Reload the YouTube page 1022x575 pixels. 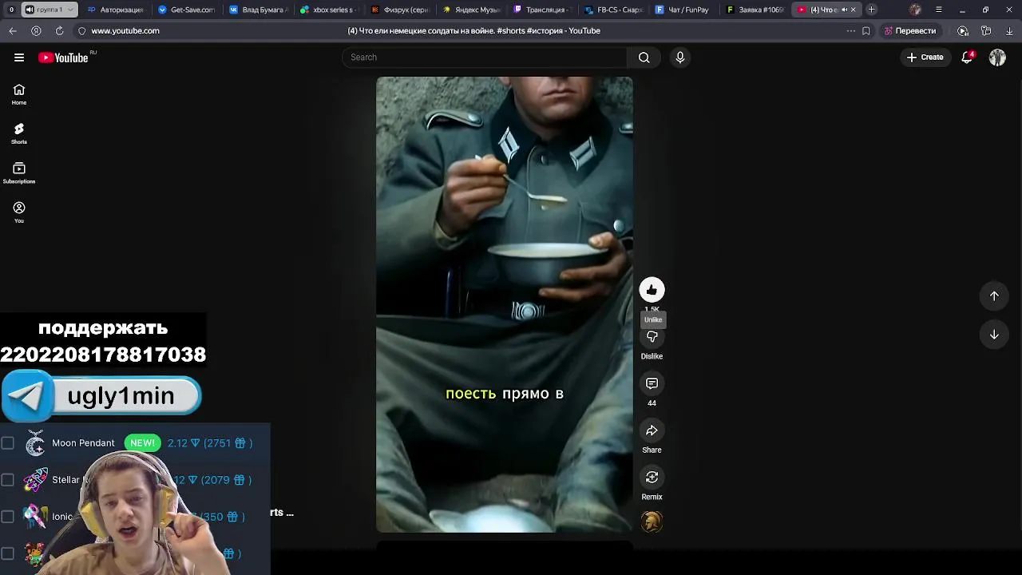(59, 31)
